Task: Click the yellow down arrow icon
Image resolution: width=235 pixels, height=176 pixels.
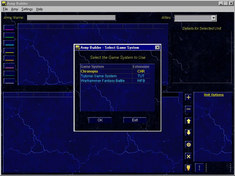Action: (x=189, y=133)
